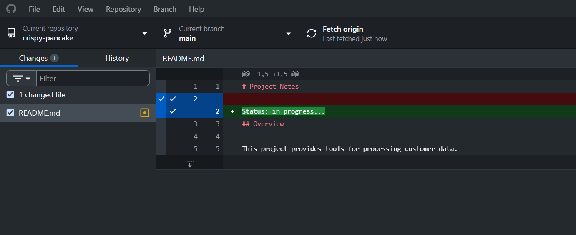
Task: Expand the diff with the down arrow icon
Action: pos(190,163)
